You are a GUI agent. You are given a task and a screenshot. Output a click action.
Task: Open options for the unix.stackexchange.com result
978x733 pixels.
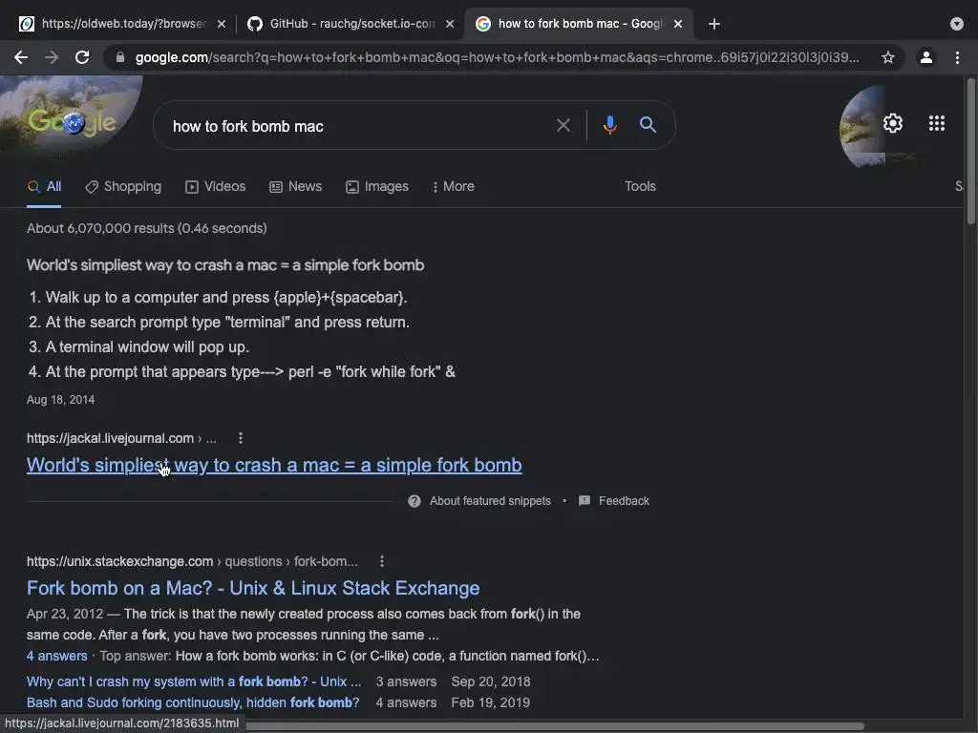[382, 561]
